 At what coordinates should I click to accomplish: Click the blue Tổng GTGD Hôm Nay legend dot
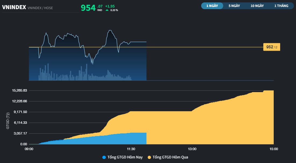pos(104,157)
